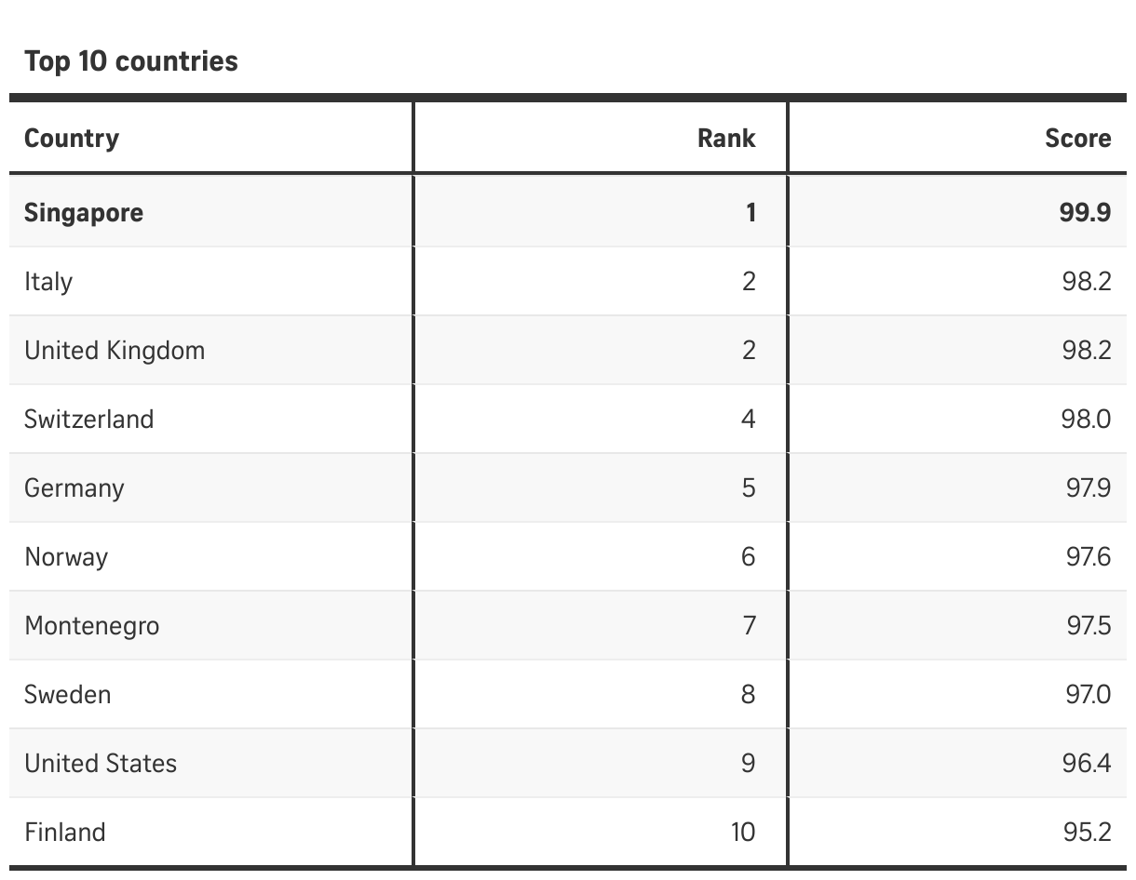1136x880 pixels.
Task: Click the Norway country cell
Action: pos(66,556)
